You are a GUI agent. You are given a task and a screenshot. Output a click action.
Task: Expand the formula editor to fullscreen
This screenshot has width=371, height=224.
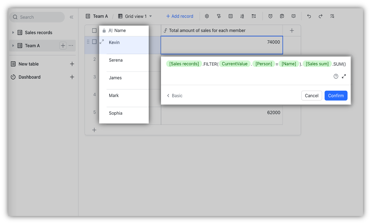(344, 76)
